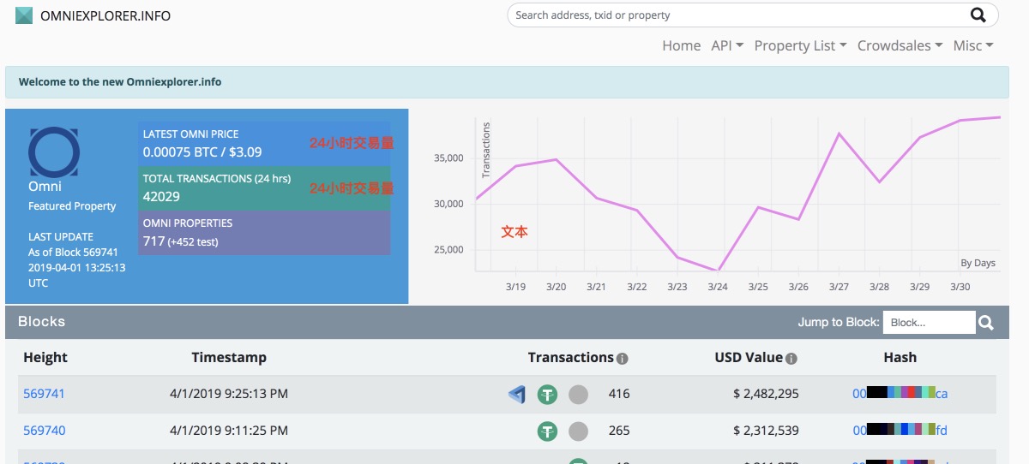Click the Blocks section heading

click(x=41, y=322)
